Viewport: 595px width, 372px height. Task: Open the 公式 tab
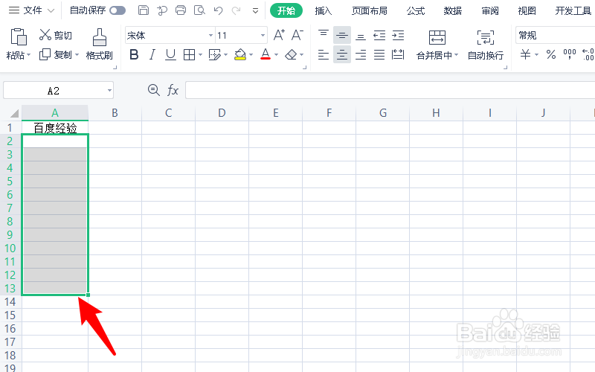[x=416, y=10]
